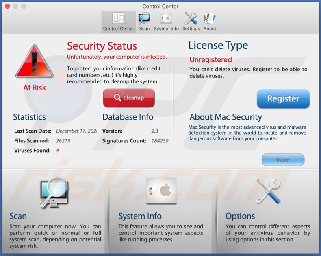Screen dimensions: 321x256
Task: Select the 'About' toolbar label
Action: pos(210,28)
